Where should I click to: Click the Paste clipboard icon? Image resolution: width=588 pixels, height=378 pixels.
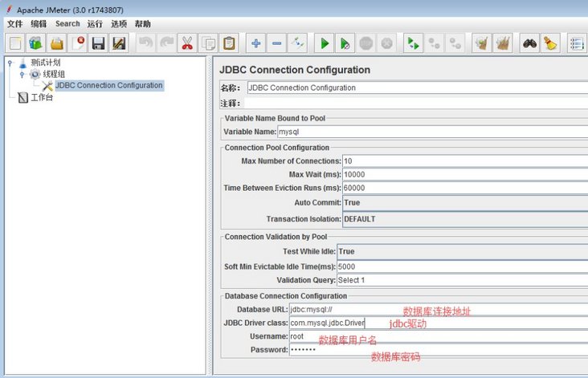[229, 43]
